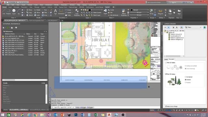Click the AutoCAD application menu logo
This screenshot has width=208, height=117.
(x=3, y=3)
